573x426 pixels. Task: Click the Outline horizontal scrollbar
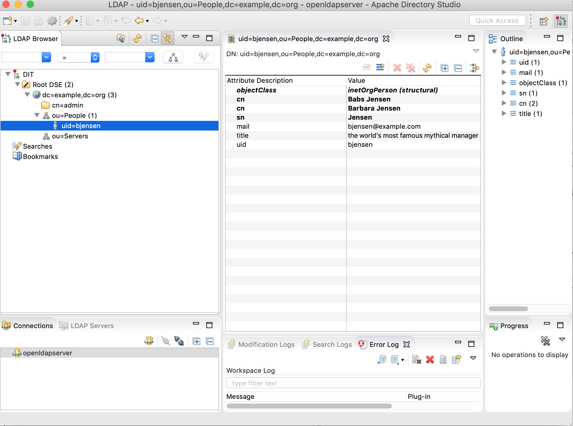(508, 309)
